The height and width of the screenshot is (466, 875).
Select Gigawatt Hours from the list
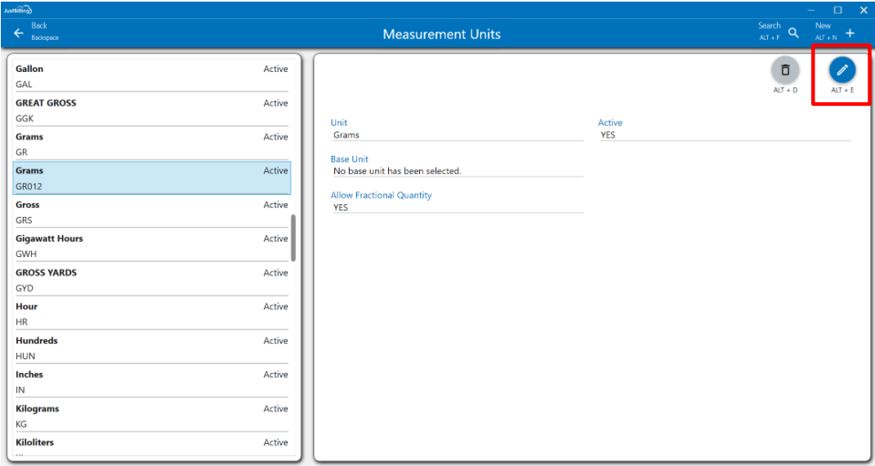pos(151,246)
